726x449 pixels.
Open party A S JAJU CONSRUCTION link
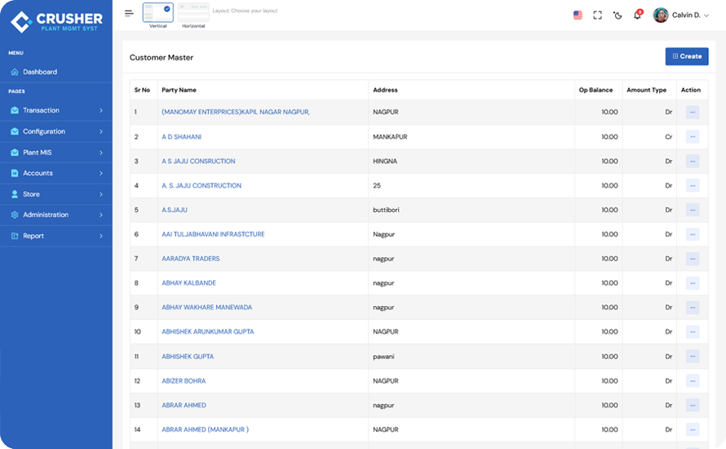pyautogui.click(x=198, y=162)
